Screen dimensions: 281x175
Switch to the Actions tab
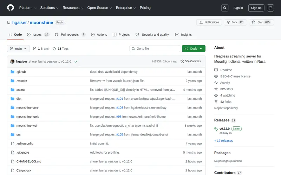99,35
